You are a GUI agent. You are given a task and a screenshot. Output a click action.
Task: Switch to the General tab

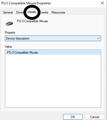pos(8,12)
